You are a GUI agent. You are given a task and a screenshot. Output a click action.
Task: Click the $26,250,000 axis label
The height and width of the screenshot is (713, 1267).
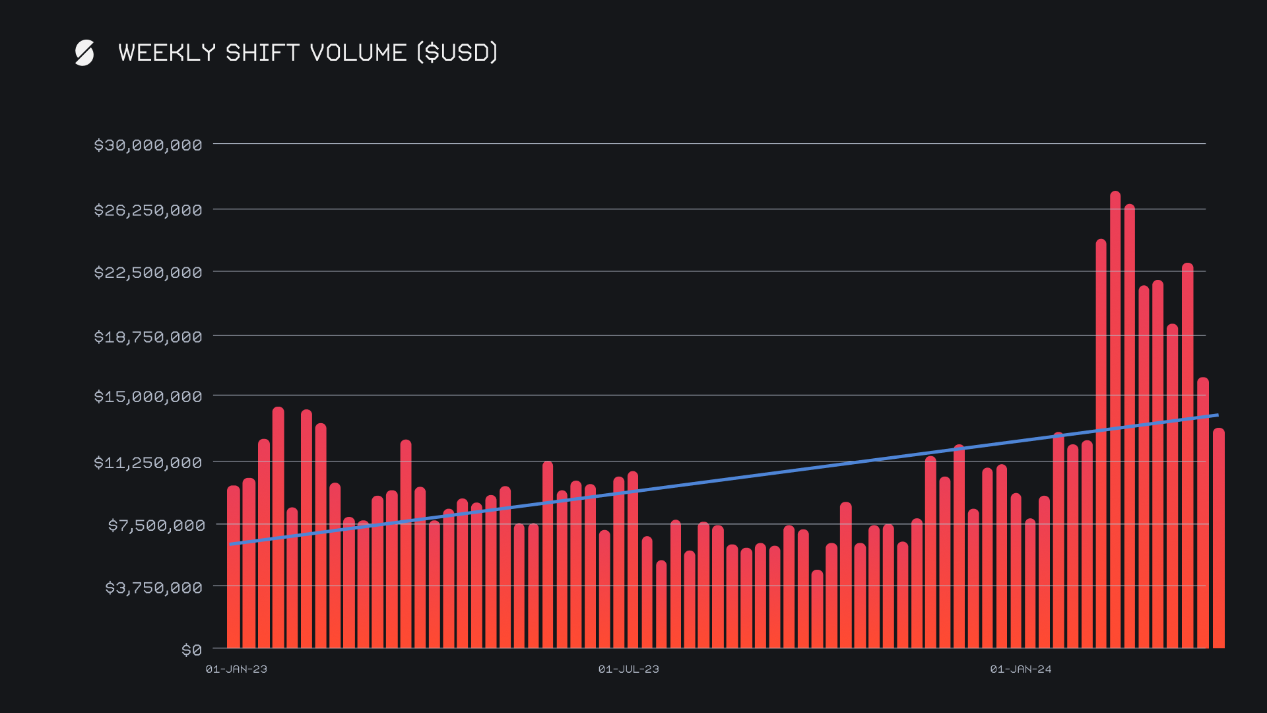coord(148,211)
